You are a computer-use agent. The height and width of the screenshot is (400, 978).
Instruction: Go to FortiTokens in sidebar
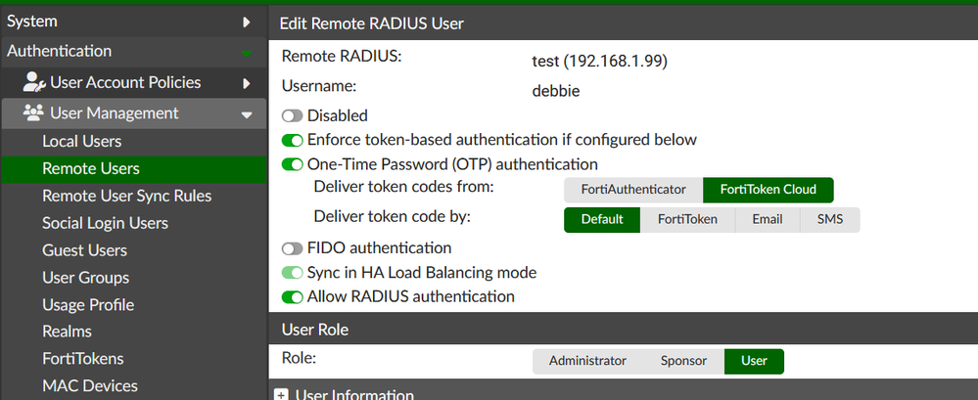[83, 359]
